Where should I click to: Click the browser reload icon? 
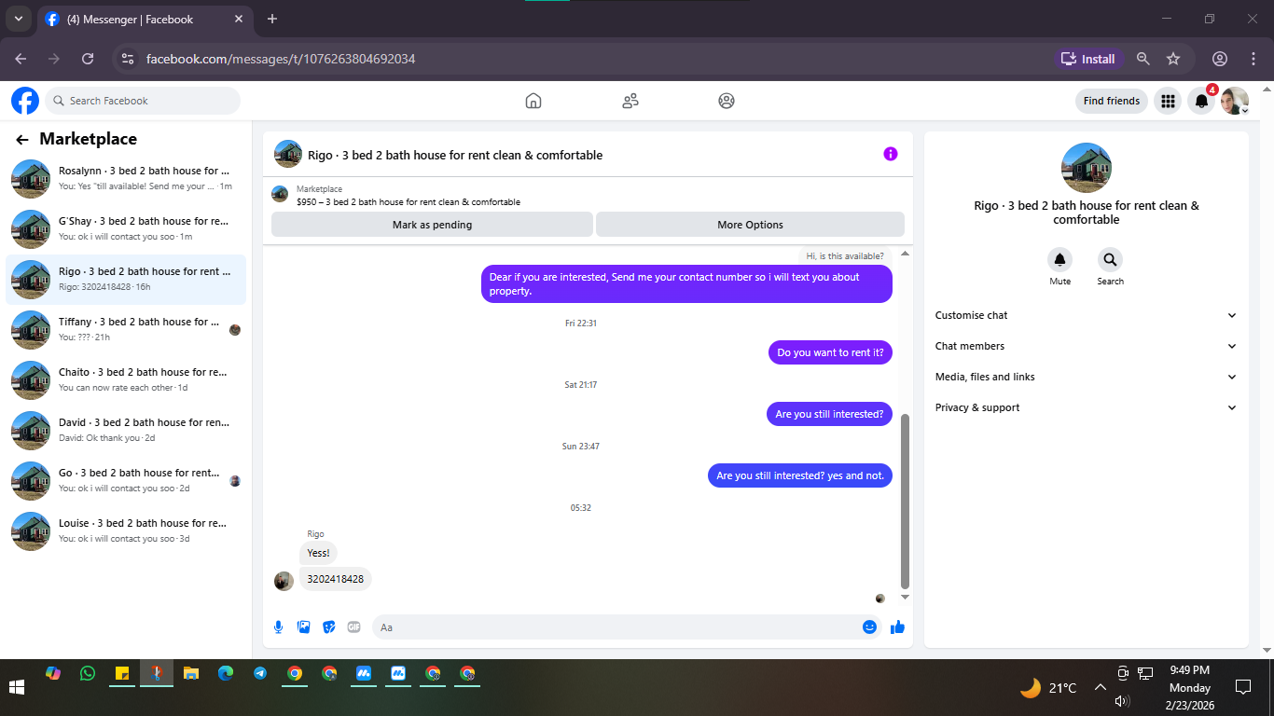(88, 59)
